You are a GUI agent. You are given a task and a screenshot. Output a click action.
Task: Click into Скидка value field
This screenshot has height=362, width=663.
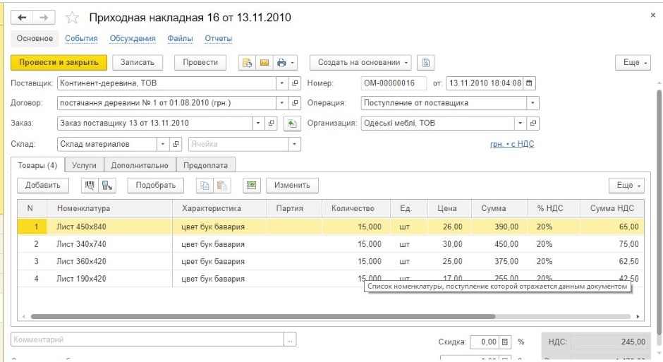pos(485,342)
